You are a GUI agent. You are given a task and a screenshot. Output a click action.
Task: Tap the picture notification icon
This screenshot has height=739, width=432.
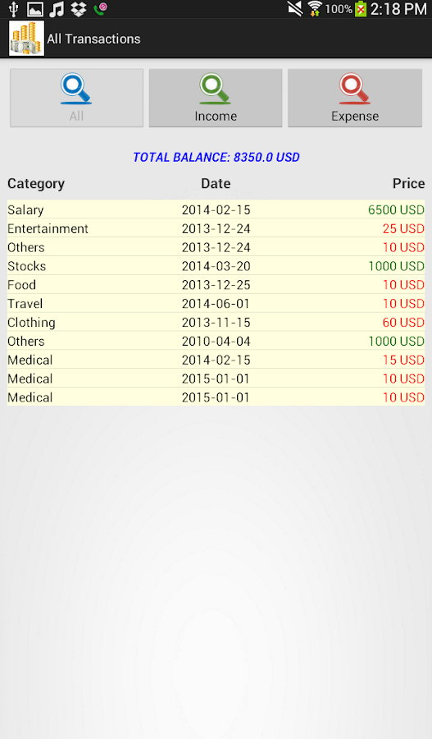point(34,9)
